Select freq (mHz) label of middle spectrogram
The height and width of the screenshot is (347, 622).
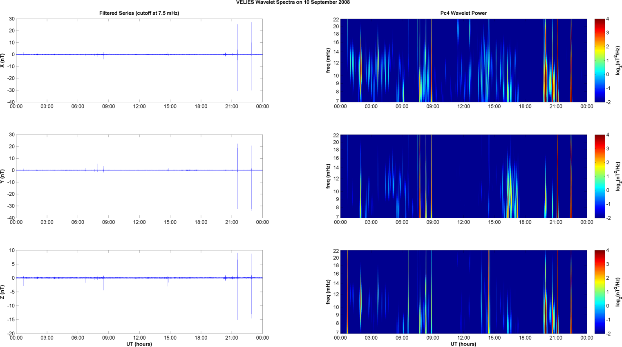[x=328, y=176]
